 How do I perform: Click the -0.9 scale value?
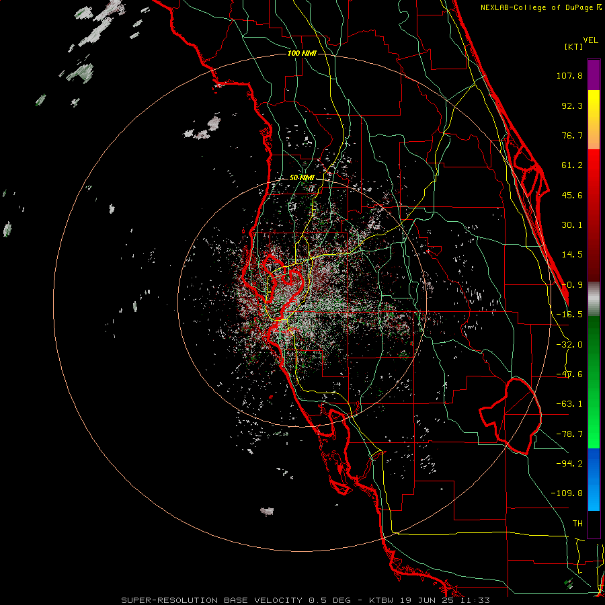pos(572,285)
